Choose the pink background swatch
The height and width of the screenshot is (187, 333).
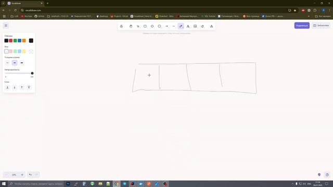point(11,51)
